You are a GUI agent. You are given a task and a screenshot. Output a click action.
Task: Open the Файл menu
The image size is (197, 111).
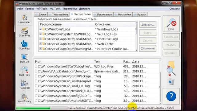click(x=20, y=9)
